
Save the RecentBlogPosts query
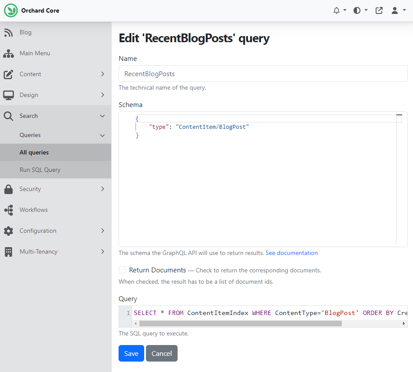131,353
